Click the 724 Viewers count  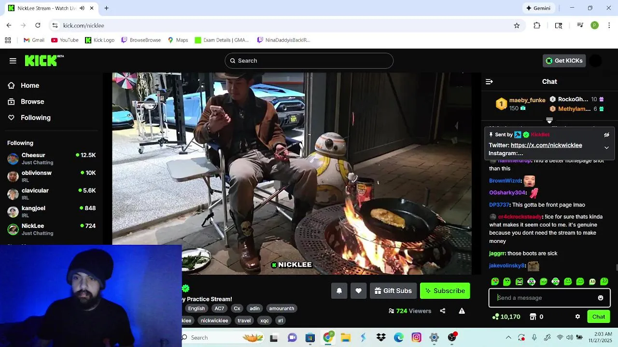[x=410, y=311]
